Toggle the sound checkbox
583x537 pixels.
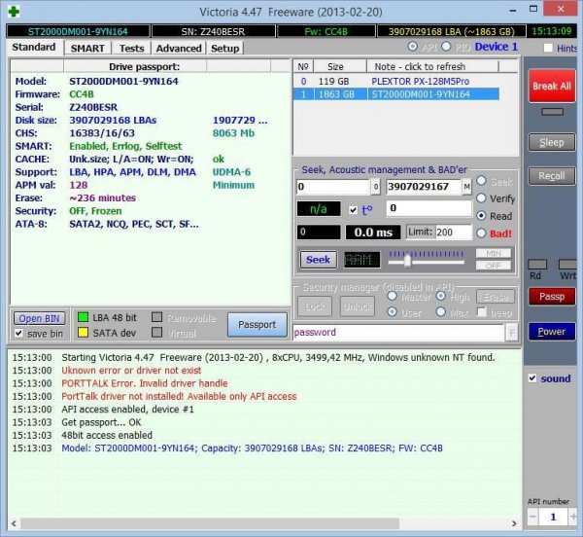coord(532,378)
